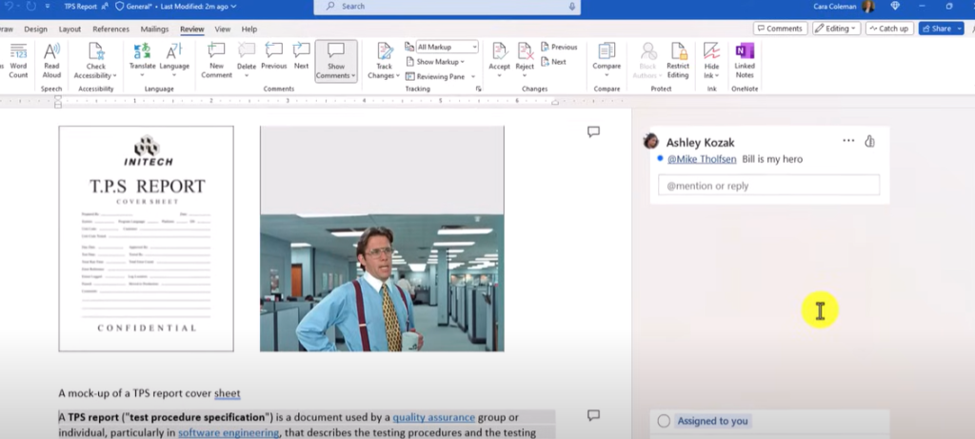Open the Translate tool

coord(143,60)
